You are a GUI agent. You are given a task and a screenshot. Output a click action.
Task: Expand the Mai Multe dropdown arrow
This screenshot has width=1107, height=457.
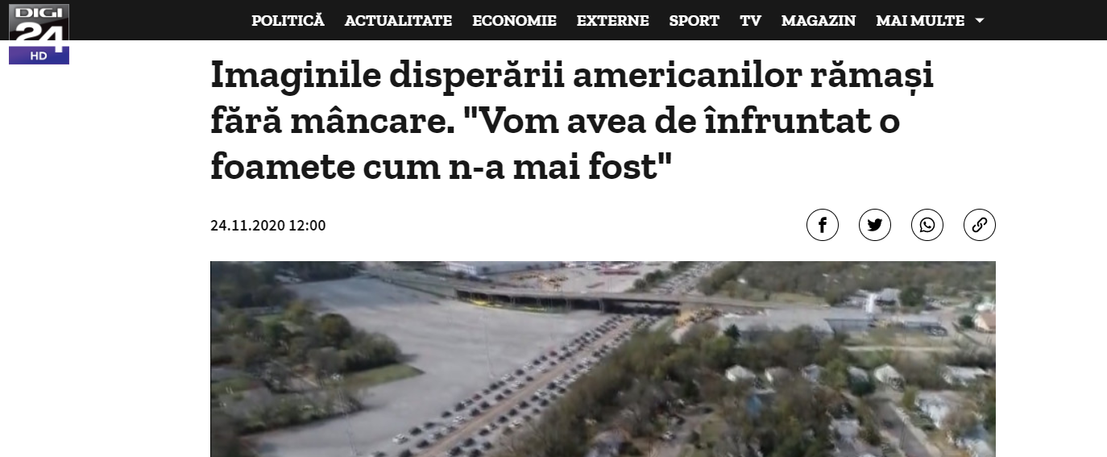point(980,21)
